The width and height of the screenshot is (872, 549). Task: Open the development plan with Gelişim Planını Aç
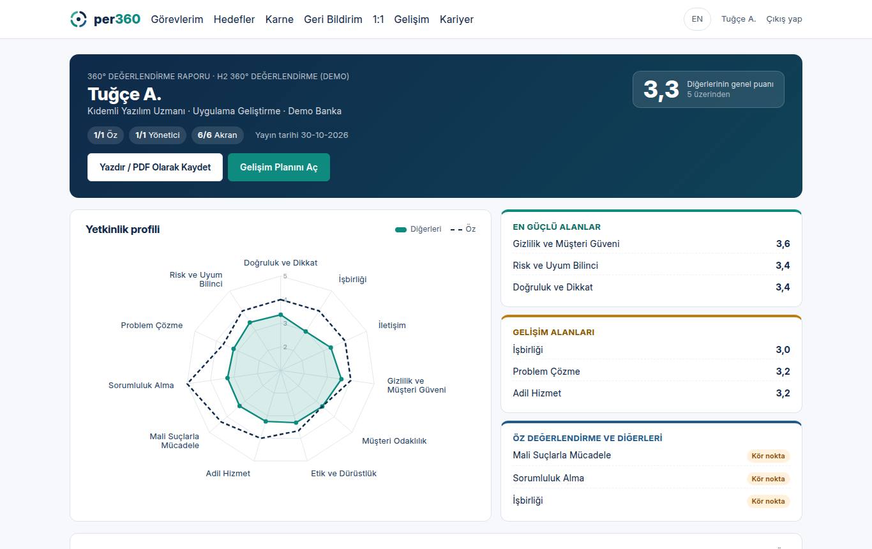[x=279, y=167]
